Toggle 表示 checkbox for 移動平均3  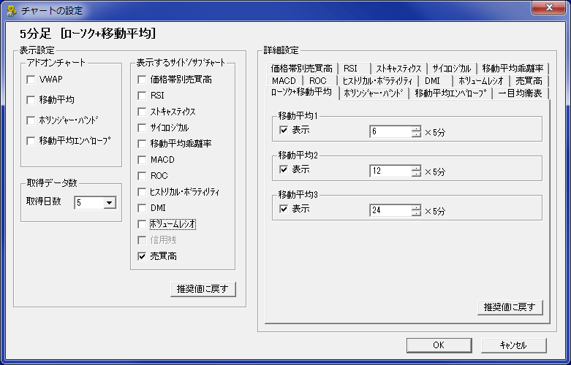284,210
